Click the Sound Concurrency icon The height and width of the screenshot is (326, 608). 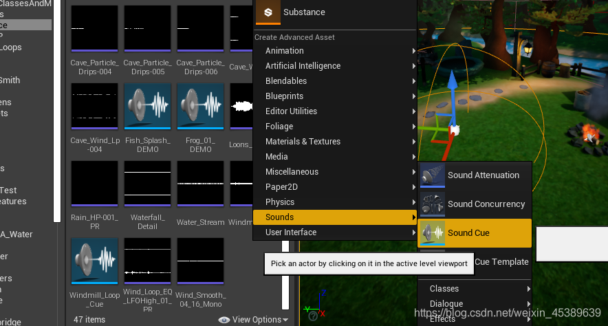(x=433, y=204)
